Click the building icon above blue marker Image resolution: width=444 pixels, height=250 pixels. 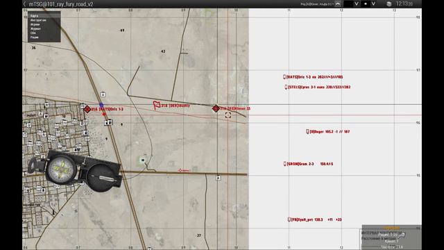pos(103,94)
